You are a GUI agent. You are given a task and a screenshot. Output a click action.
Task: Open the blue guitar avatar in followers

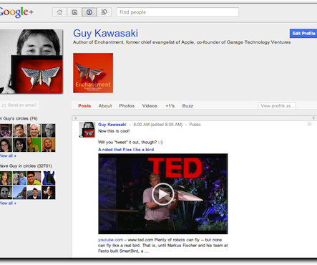pyautogui.click(x=49, y=178)
